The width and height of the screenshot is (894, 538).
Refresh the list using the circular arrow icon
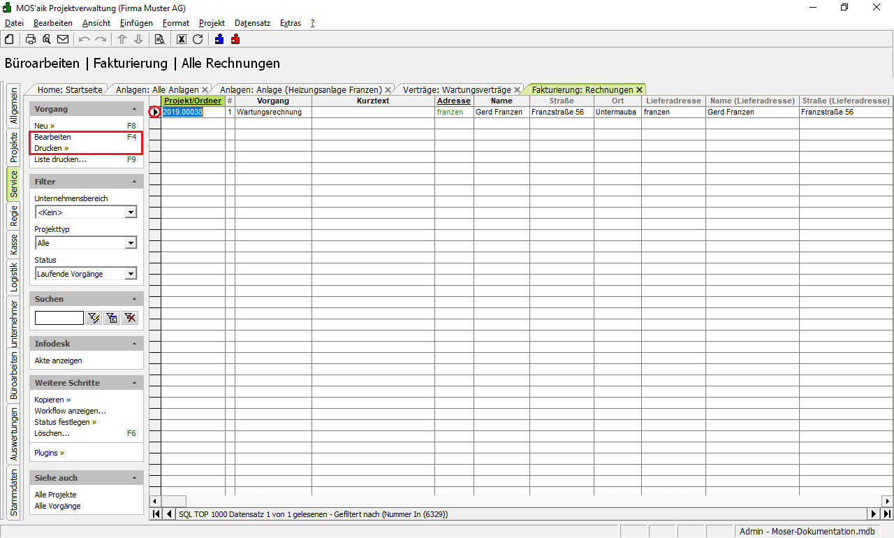[x=198, y=39]
